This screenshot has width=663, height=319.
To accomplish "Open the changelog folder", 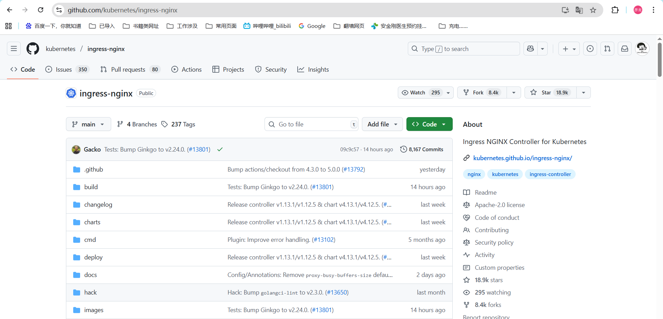I will 98,205.
